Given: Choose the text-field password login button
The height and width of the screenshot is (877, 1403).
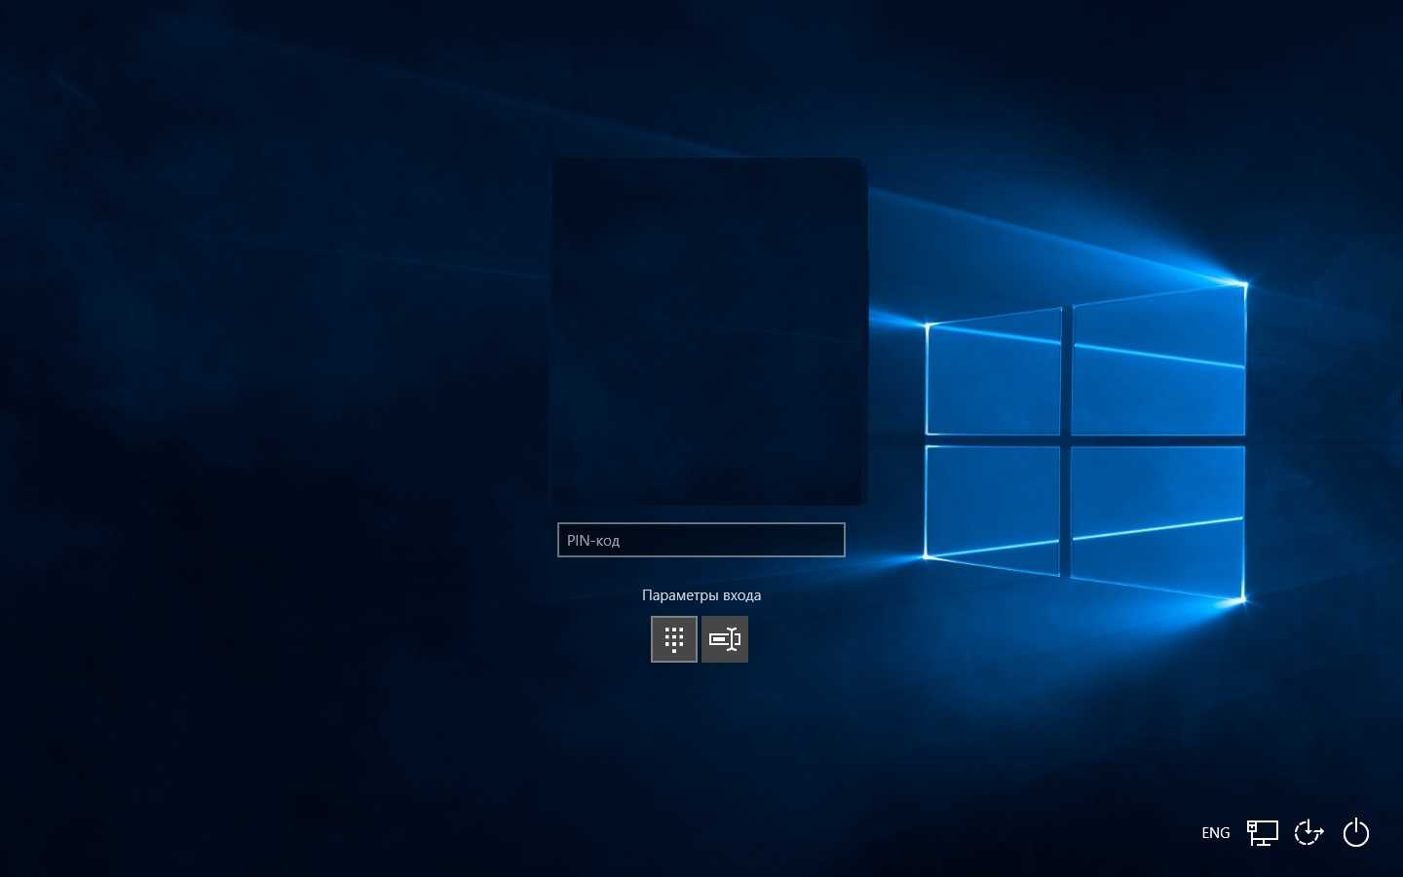Looking at the screenshot, I should tap(725, 639).
